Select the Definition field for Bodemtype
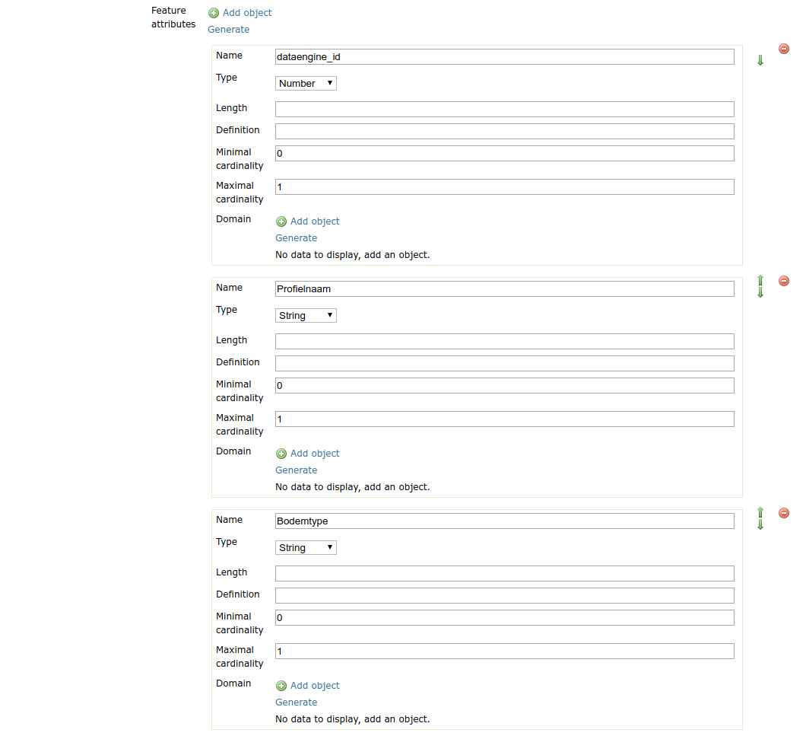Viewport: 806px width, 736px height. pyautogui.click(x=504, y=595)
